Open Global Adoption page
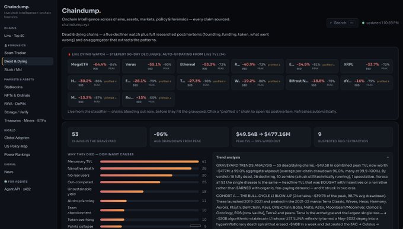This screenshot has width=403, height=229. (17, 138)
